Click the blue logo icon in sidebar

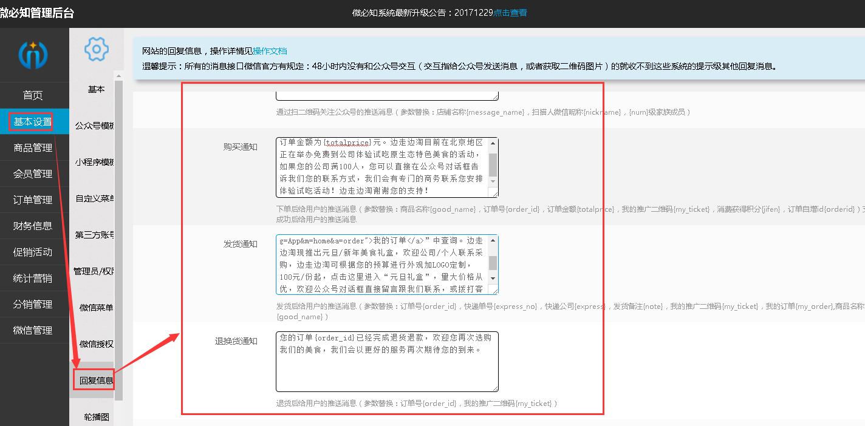(34, 55)
